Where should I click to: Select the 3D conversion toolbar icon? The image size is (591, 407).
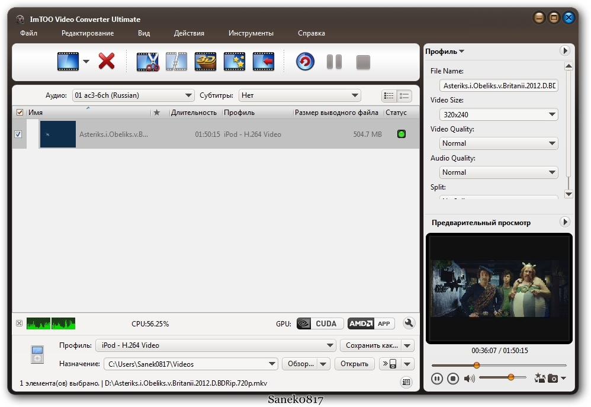click(x=205, y=62)
